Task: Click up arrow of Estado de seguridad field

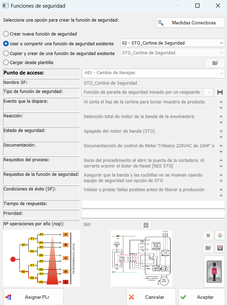Action: pyautogui.click(x=221, y=131)
